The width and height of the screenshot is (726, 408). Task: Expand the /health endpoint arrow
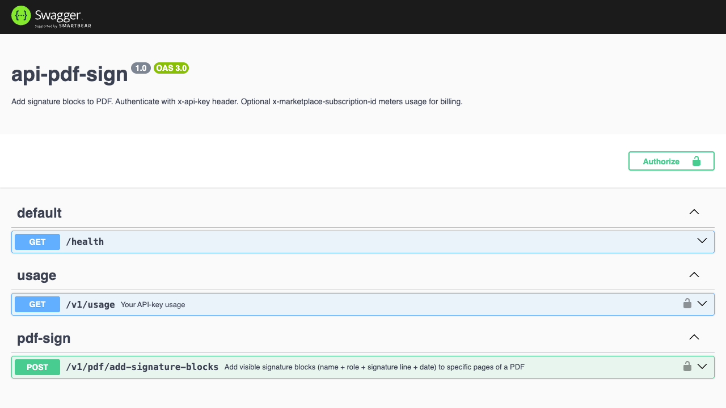(x=702, y=241)
